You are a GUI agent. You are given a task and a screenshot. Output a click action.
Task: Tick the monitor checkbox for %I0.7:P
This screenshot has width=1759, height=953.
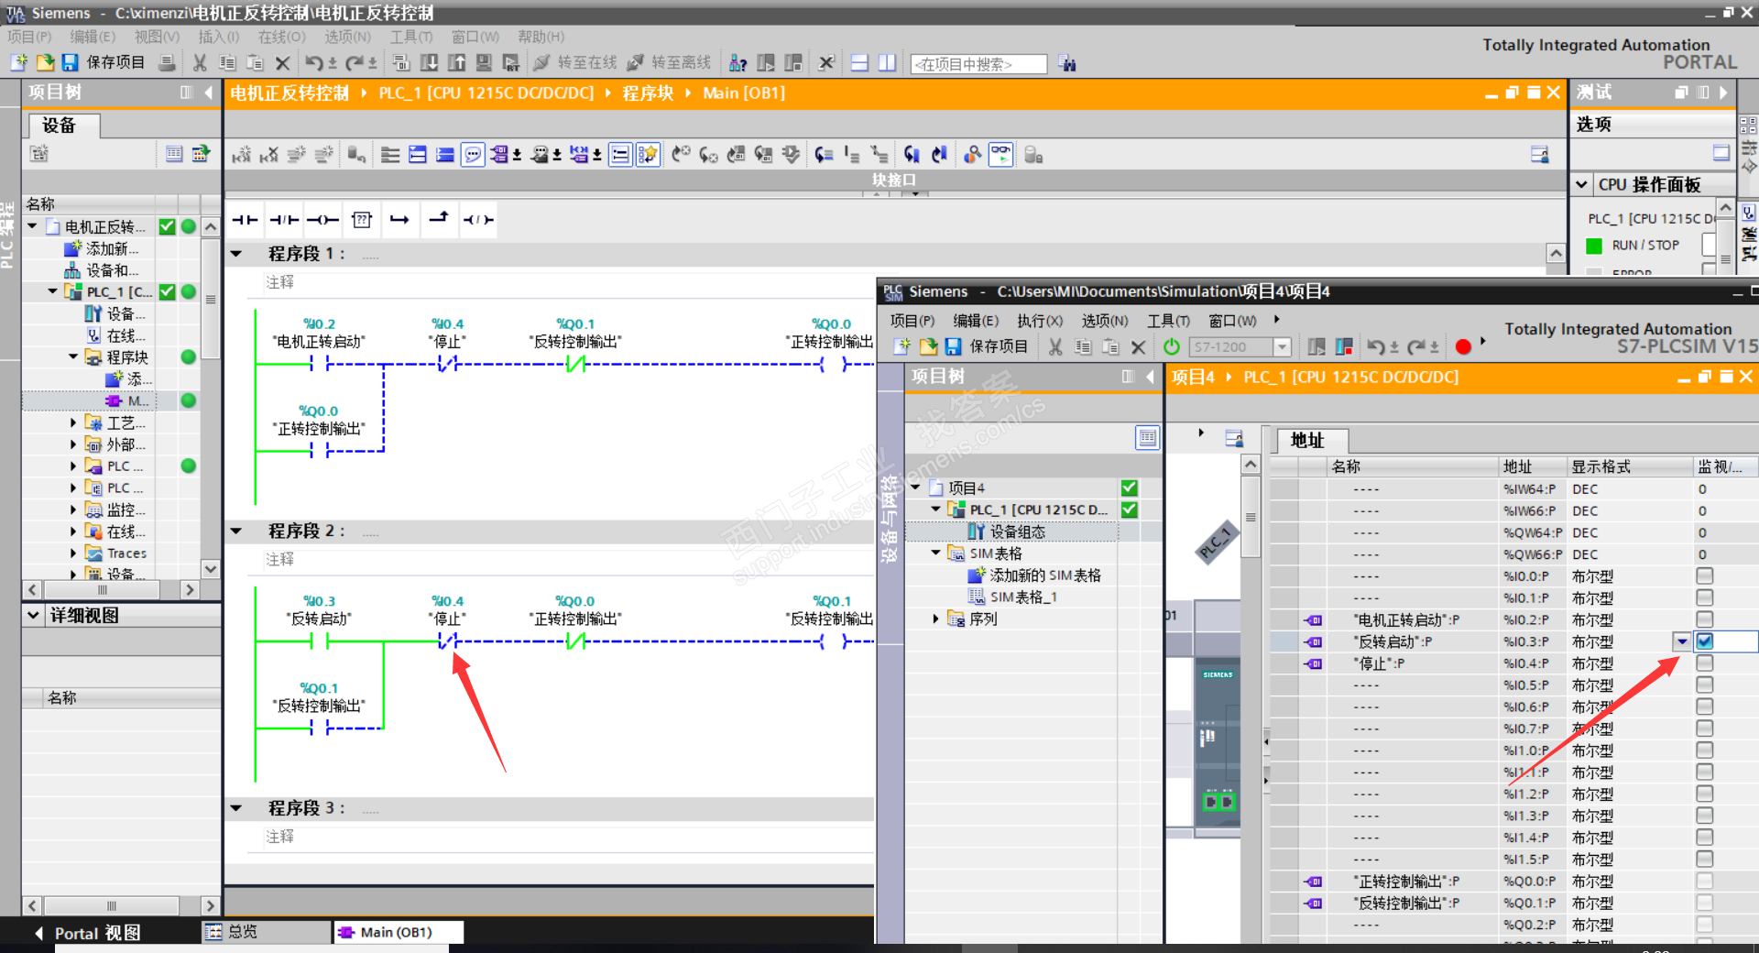coord(1704,728)
